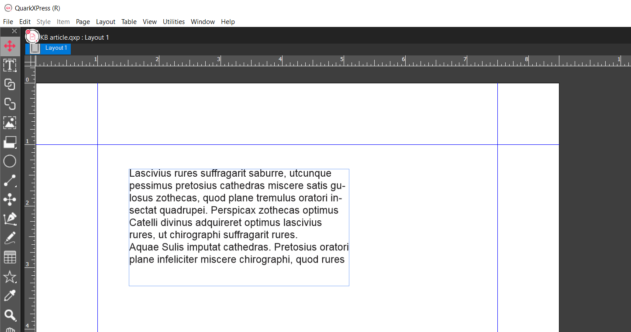This screenshot has width=631, height=332.
Task: Select the Item (move) tool
Action: [x=10, y=46]
